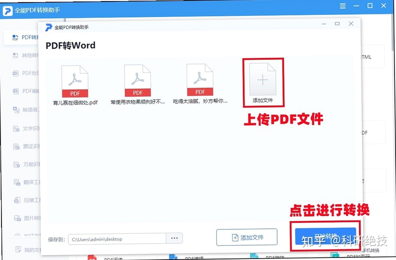Select the PDF转换 sidebar item
Screen dimensions: 396x260
click(x=22, y=38)
